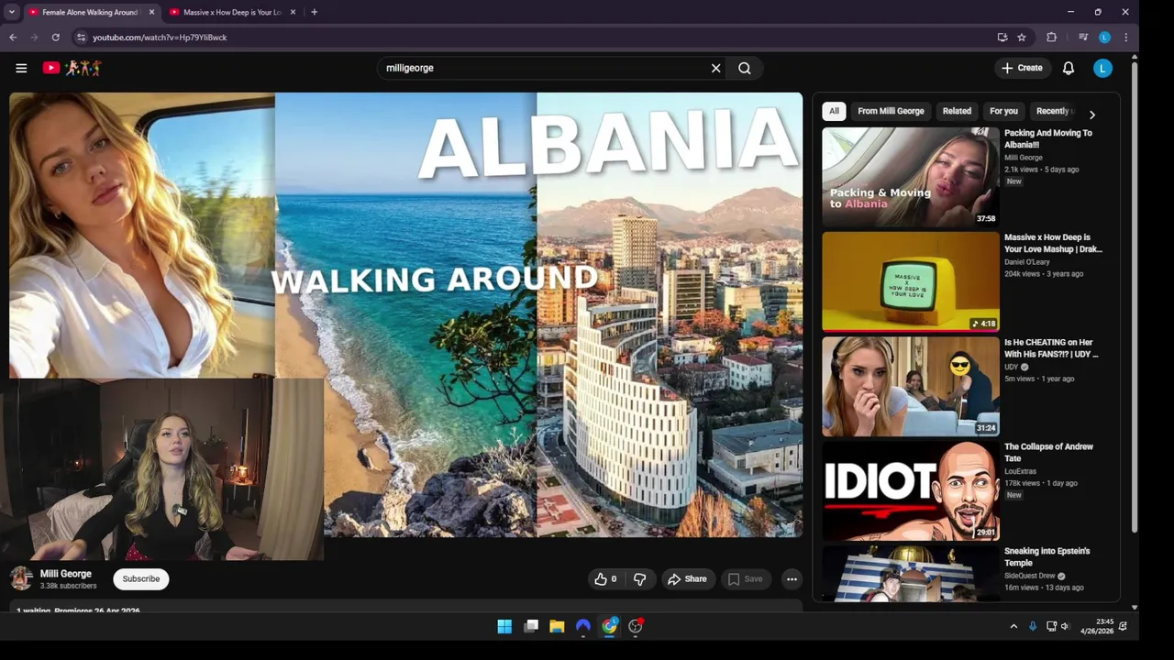Viewport: 1174px width, 660px height.
Task: Clear the search text with the X
Action: [x=716, y=68]
